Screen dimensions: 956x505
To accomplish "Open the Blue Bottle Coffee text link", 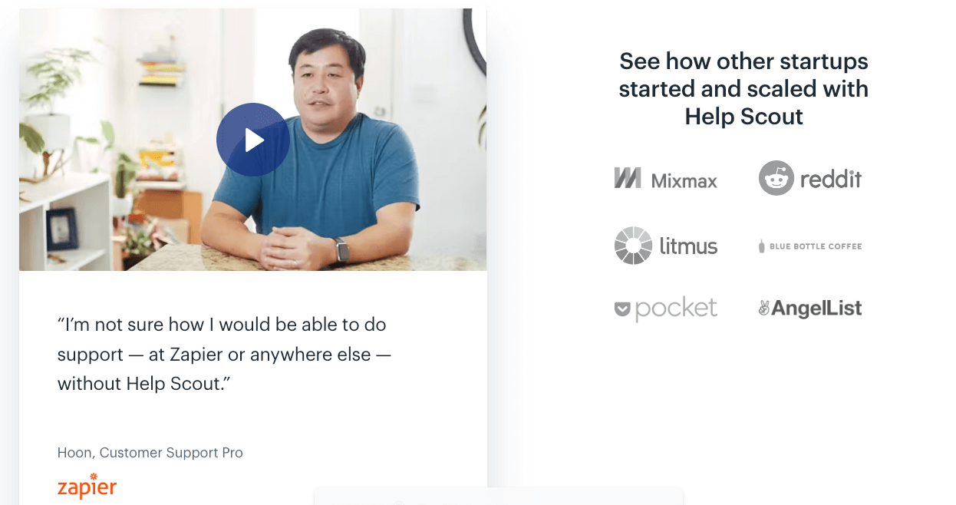I will 816,246.
